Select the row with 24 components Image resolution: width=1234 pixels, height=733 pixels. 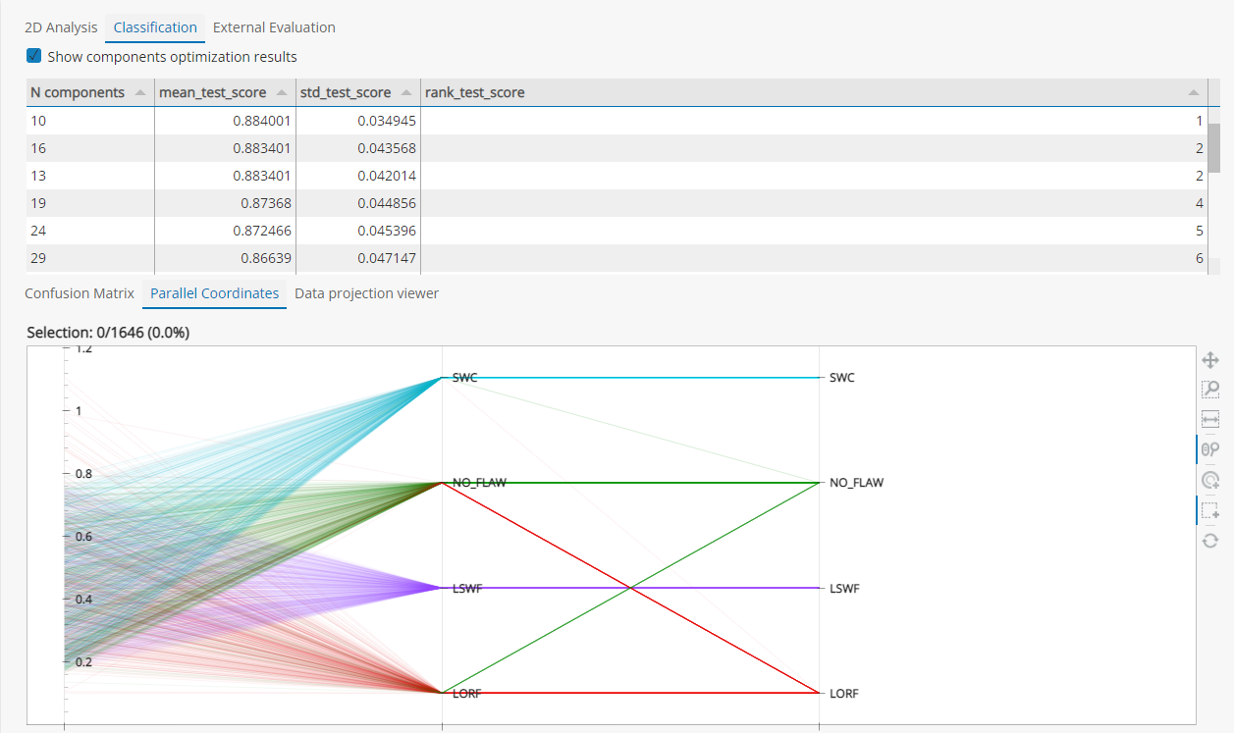coord(617,231)
